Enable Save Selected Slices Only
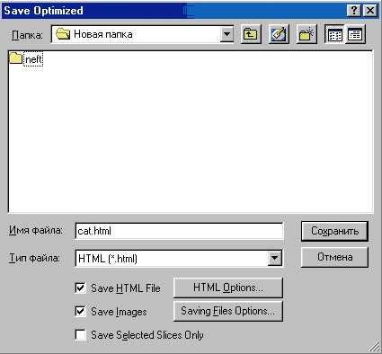 click(x=80, y=335)
